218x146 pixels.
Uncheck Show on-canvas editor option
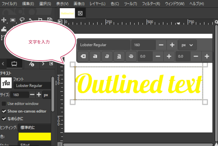(x=4, y=111)
